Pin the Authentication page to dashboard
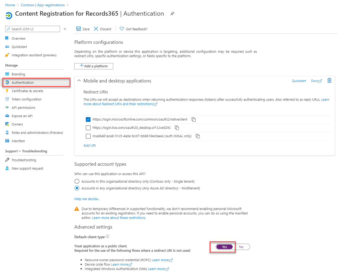The width and height of the screenshot is (338, 276). pos(172,14)
